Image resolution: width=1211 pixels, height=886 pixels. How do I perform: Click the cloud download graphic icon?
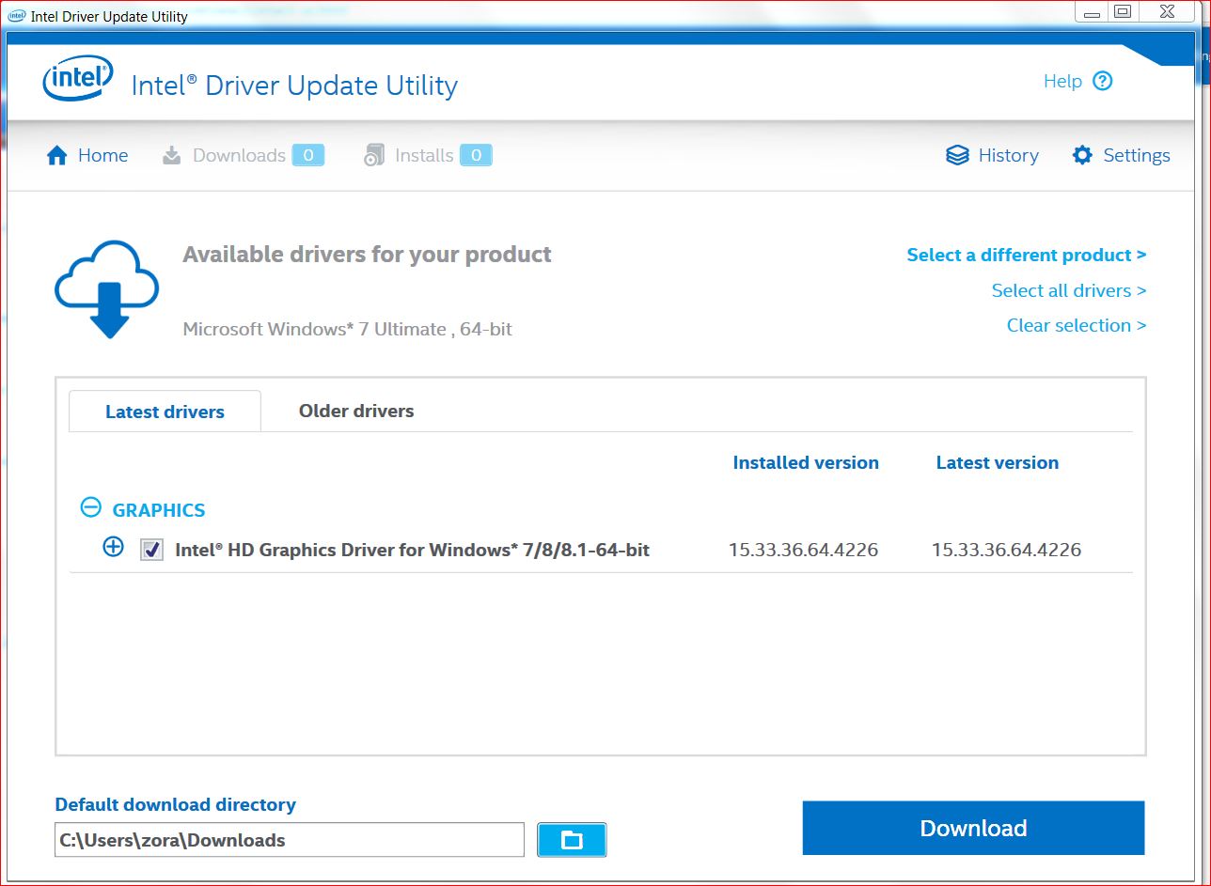(x=106, y=288)
